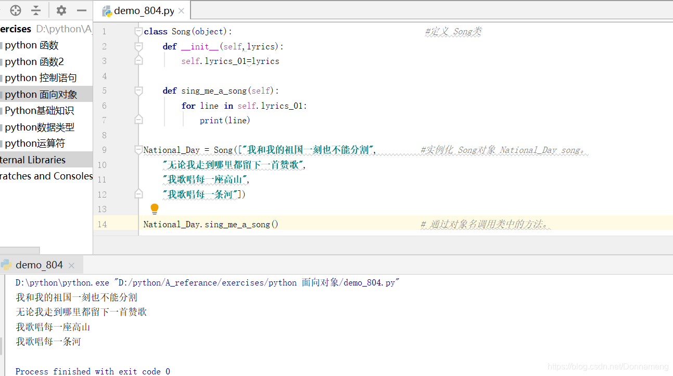Close the demo_804 run tab
673x376 pixels.
[71, 265]
